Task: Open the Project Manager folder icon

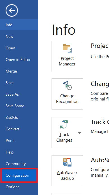Action: coord(67,48)
